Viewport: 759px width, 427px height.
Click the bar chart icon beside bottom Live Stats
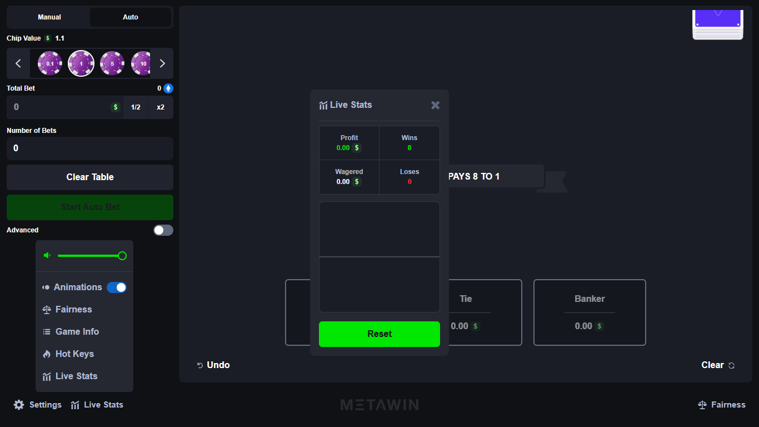tap(76, 405)
